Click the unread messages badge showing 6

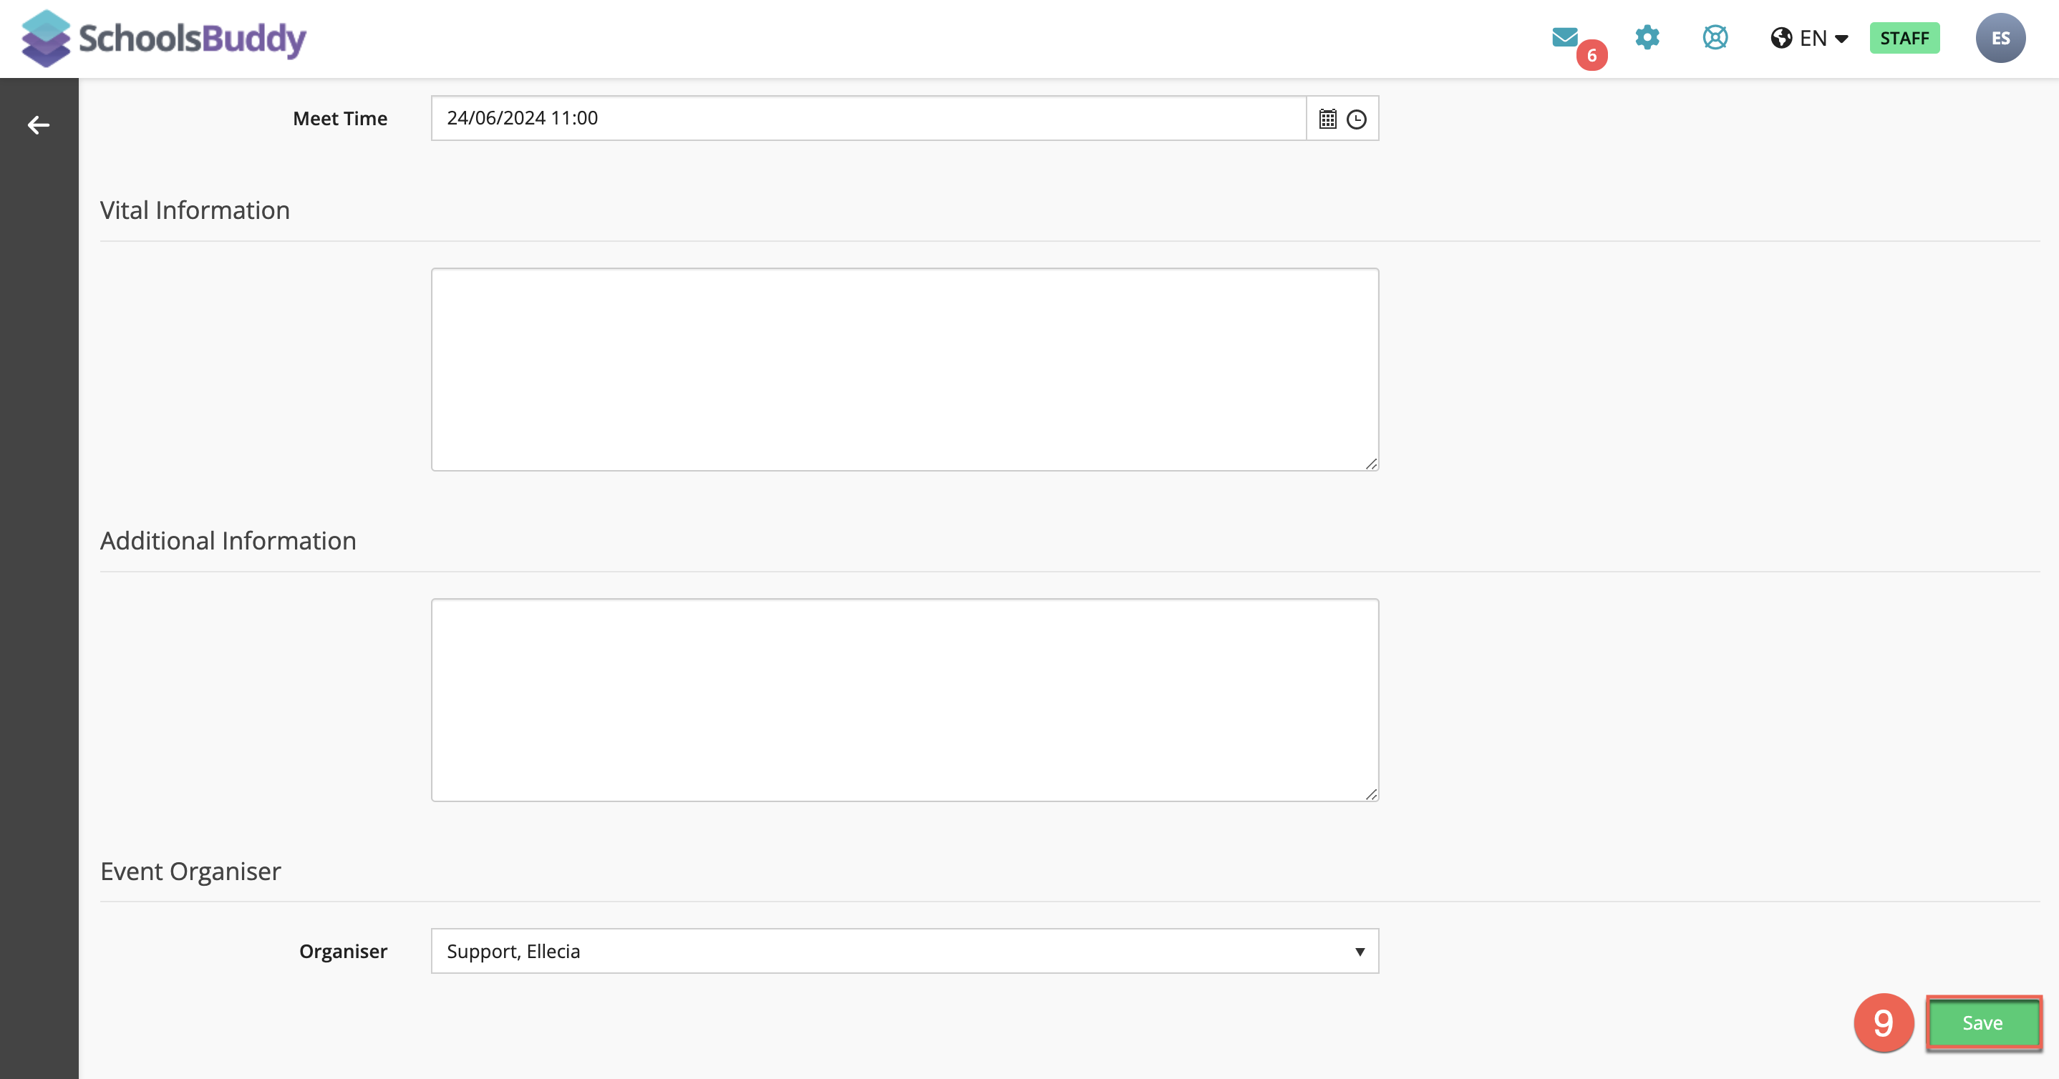[x=1592, y=55]
